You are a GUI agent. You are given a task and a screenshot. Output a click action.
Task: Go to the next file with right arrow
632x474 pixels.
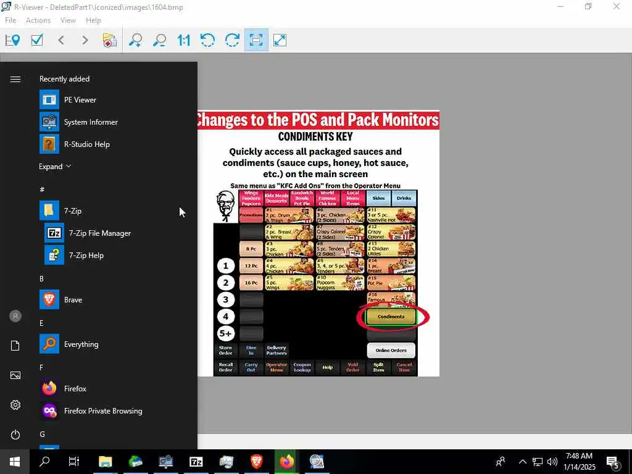pos(85,40)
